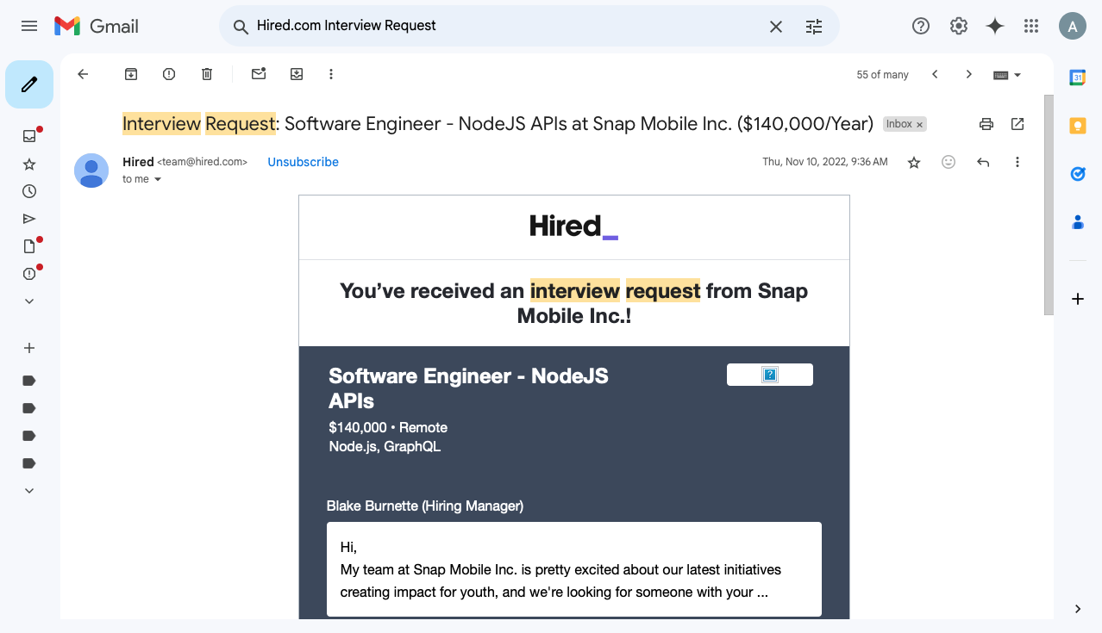Select the Compose pencil icon
This screenshot has height=633, width=1102.
click(x=28, y=84)
